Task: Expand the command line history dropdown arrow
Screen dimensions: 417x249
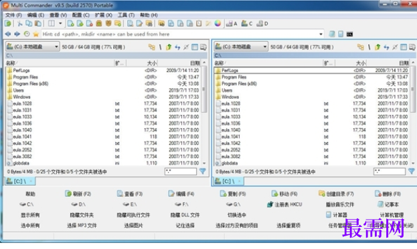Action: 321,34
